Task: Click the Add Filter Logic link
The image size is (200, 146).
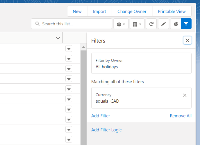Action: click(x=106, y=130)
